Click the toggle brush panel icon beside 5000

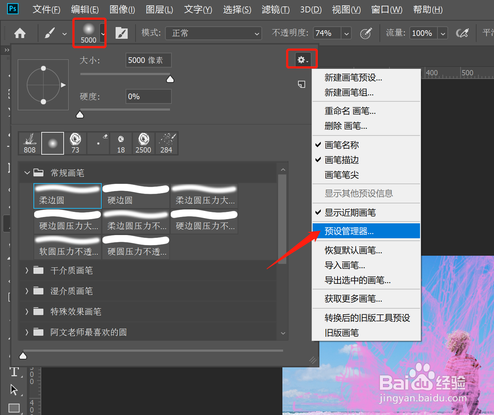(122, 33)
